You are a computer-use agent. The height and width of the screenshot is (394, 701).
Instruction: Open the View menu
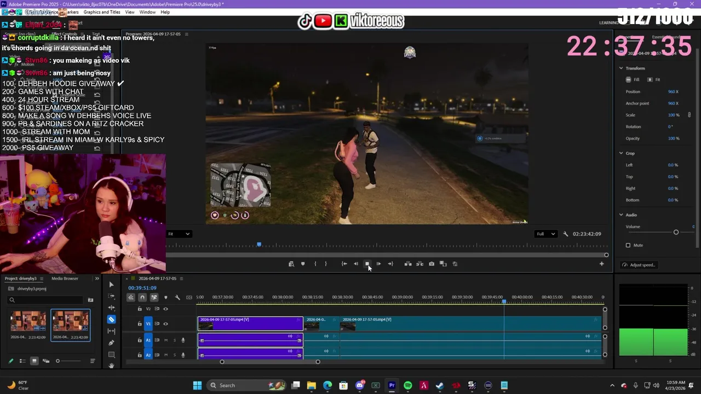click(130, 12)
